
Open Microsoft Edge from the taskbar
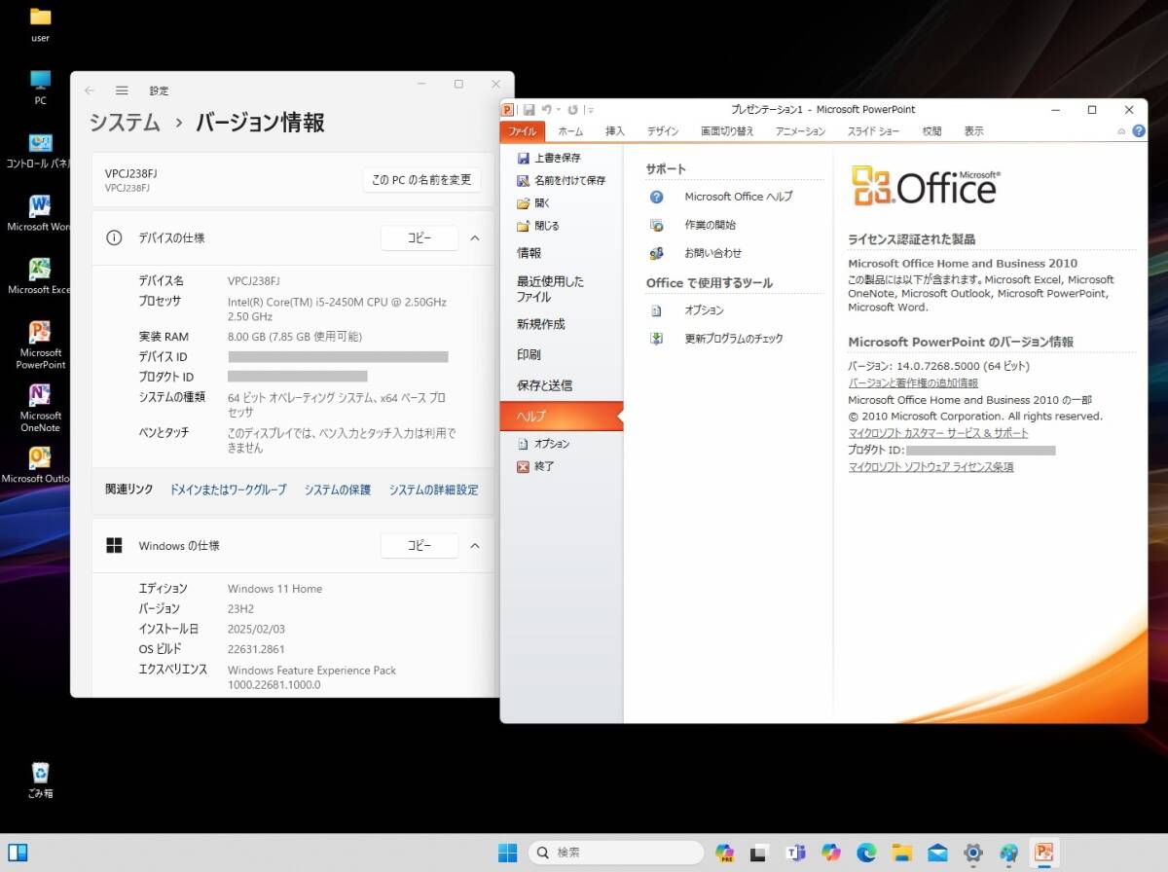coord(866,853)
